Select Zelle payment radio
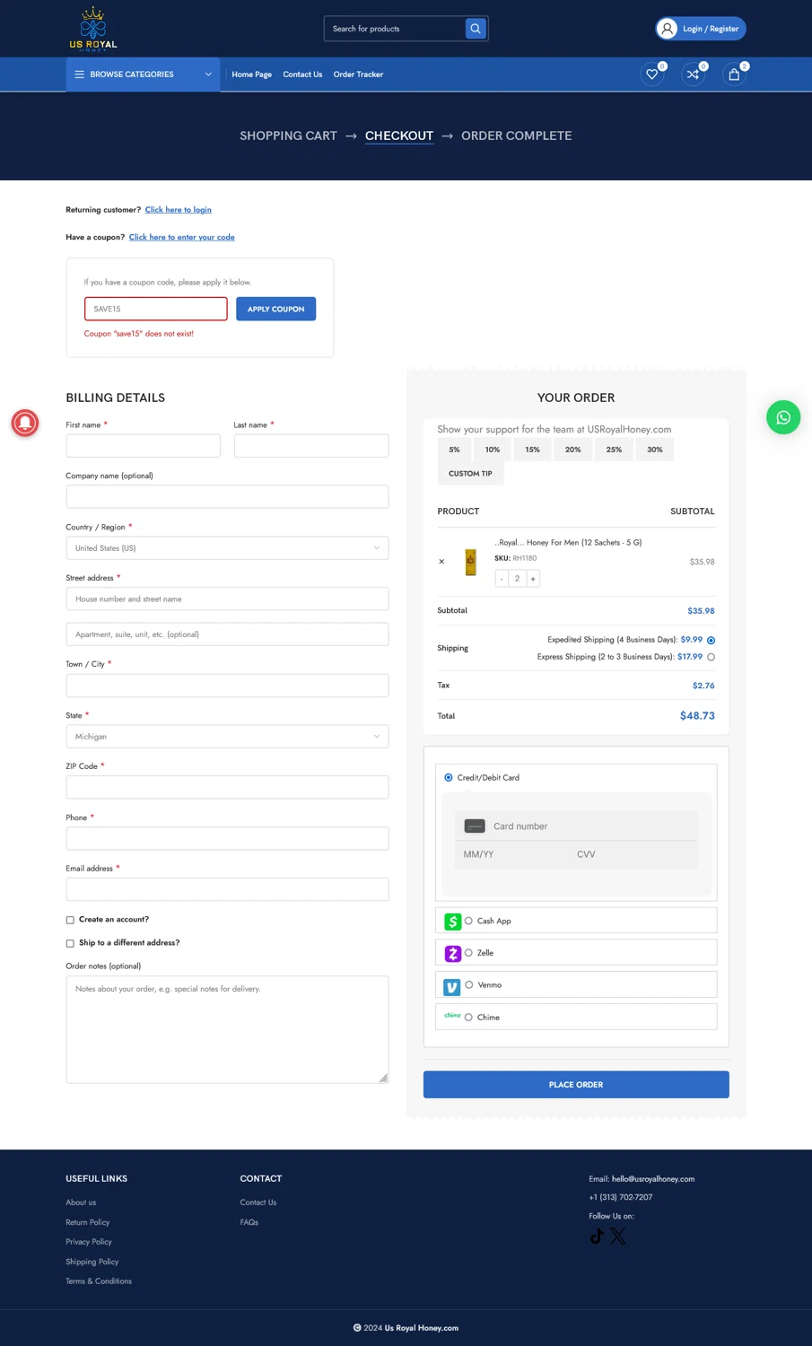The width and height of the screenshot is (812, 1346). point(468,953)
